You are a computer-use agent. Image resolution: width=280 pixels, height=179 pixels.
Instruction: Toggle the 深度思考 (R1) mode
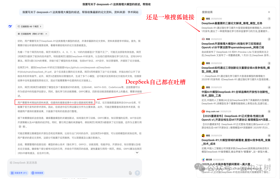point(19,173)
